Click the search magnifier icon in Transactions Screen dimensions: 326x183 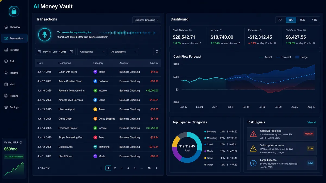pyautogui.click(x=157, y=52)
